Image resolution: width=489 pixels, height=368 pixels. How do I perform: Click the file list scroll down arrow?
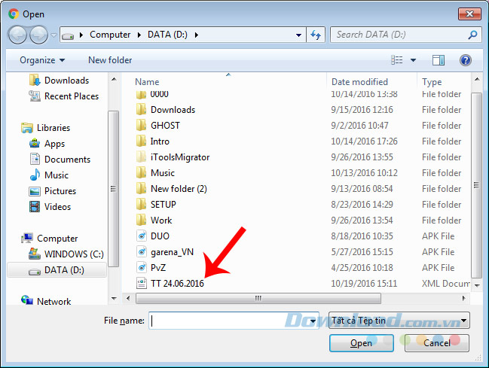[x=477, y=285]
